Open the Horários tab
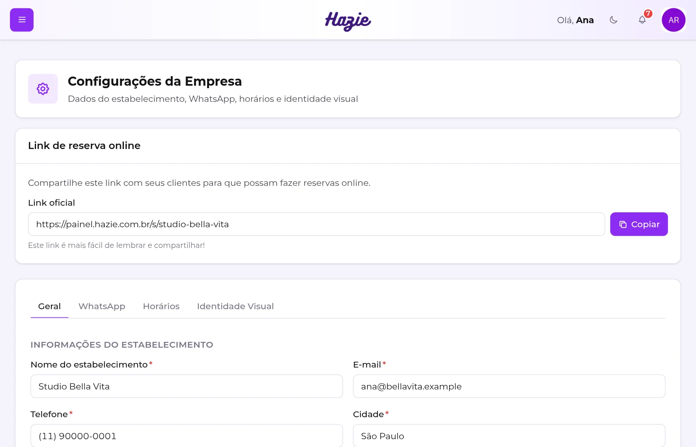This screenshot has width=696, height=447. [x=161, y=306]
